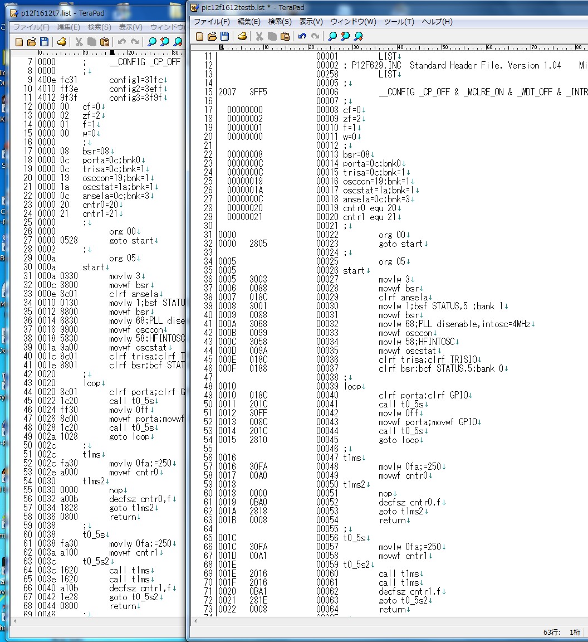The image size is (588, 642).
Task: Search downward in p12f1612t7.list window
Action: point(178,42)
